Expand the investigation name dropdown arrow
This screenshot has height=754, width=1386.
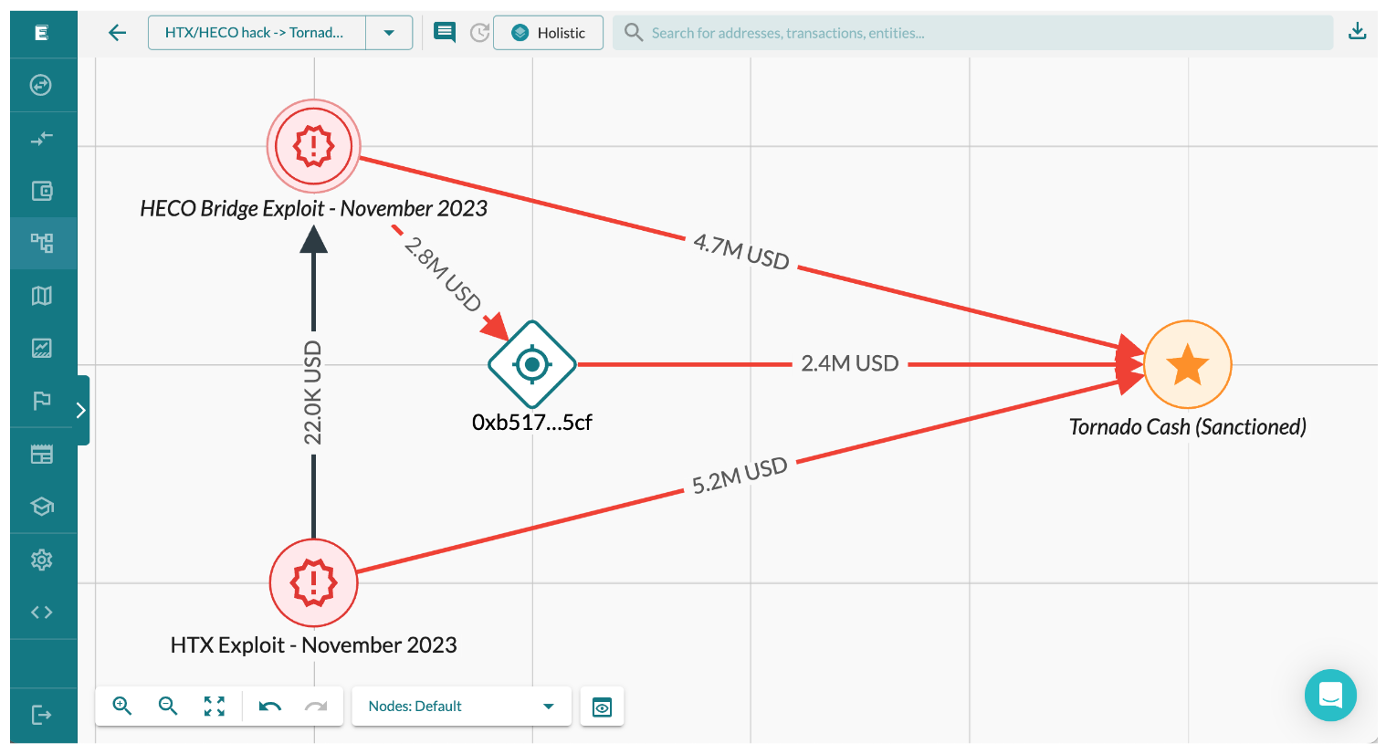coord(389,33)
